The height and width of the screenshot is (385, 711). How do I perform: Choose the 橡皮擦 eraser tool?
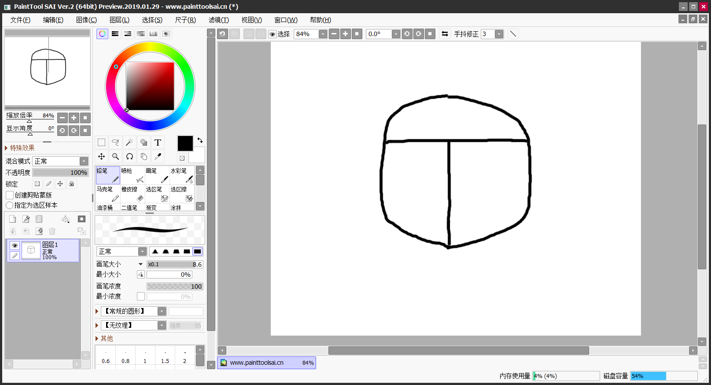(x=133, y=194)
